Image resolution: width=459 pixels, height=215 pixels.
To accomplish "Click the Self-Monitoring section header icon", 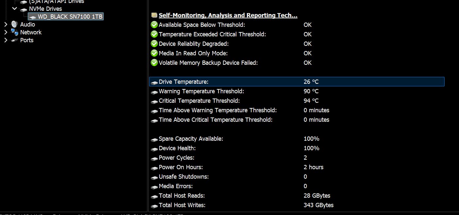I will (x=154, y=15).
